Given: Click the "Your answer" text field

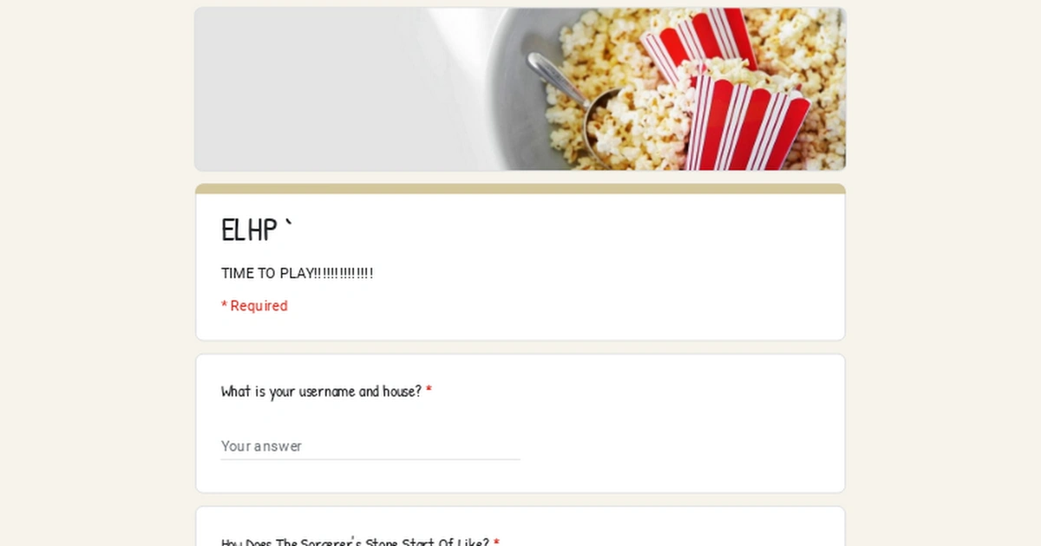Looking at the screenshot, I should [370, 445].
